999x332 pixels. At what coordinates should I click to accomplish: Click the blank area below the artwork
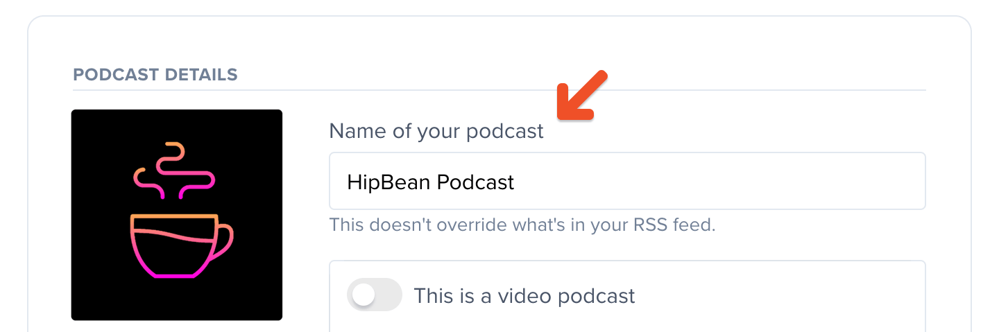pos(177,326)
